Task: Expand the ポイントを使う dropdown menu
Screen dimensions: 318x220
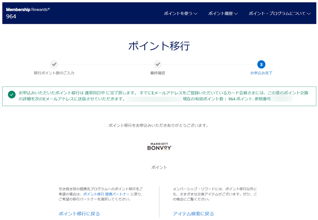Action: [181, 14]
